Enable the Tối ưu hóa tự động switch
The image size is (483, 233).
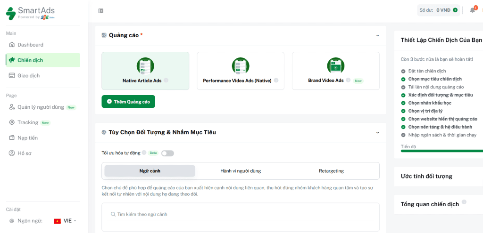coord(167,153)
